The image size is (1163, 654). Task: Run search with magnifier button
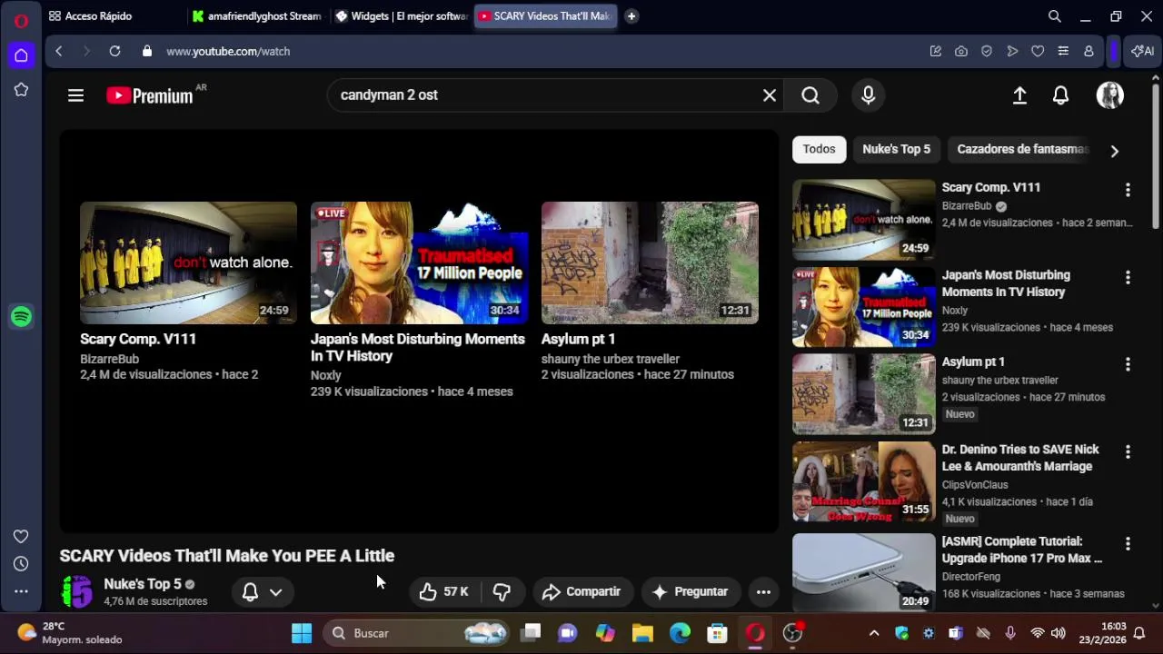[810, 95]
